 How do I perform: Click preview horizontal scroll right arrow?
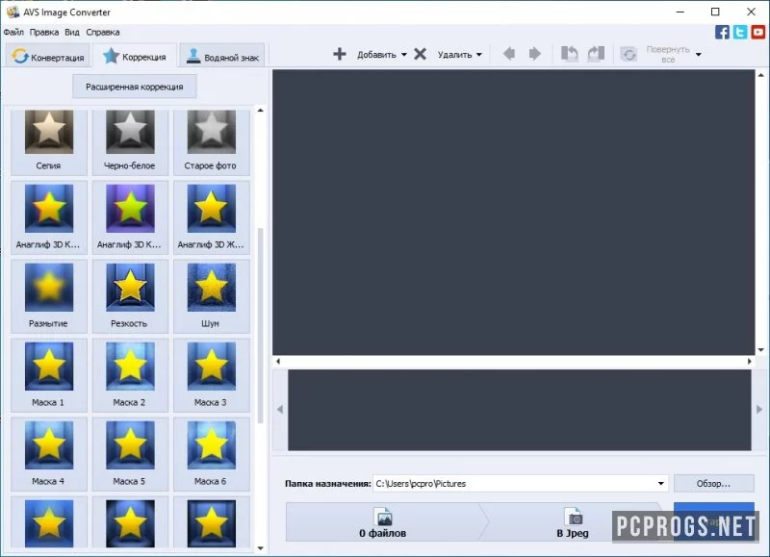[x=750, y=361]
